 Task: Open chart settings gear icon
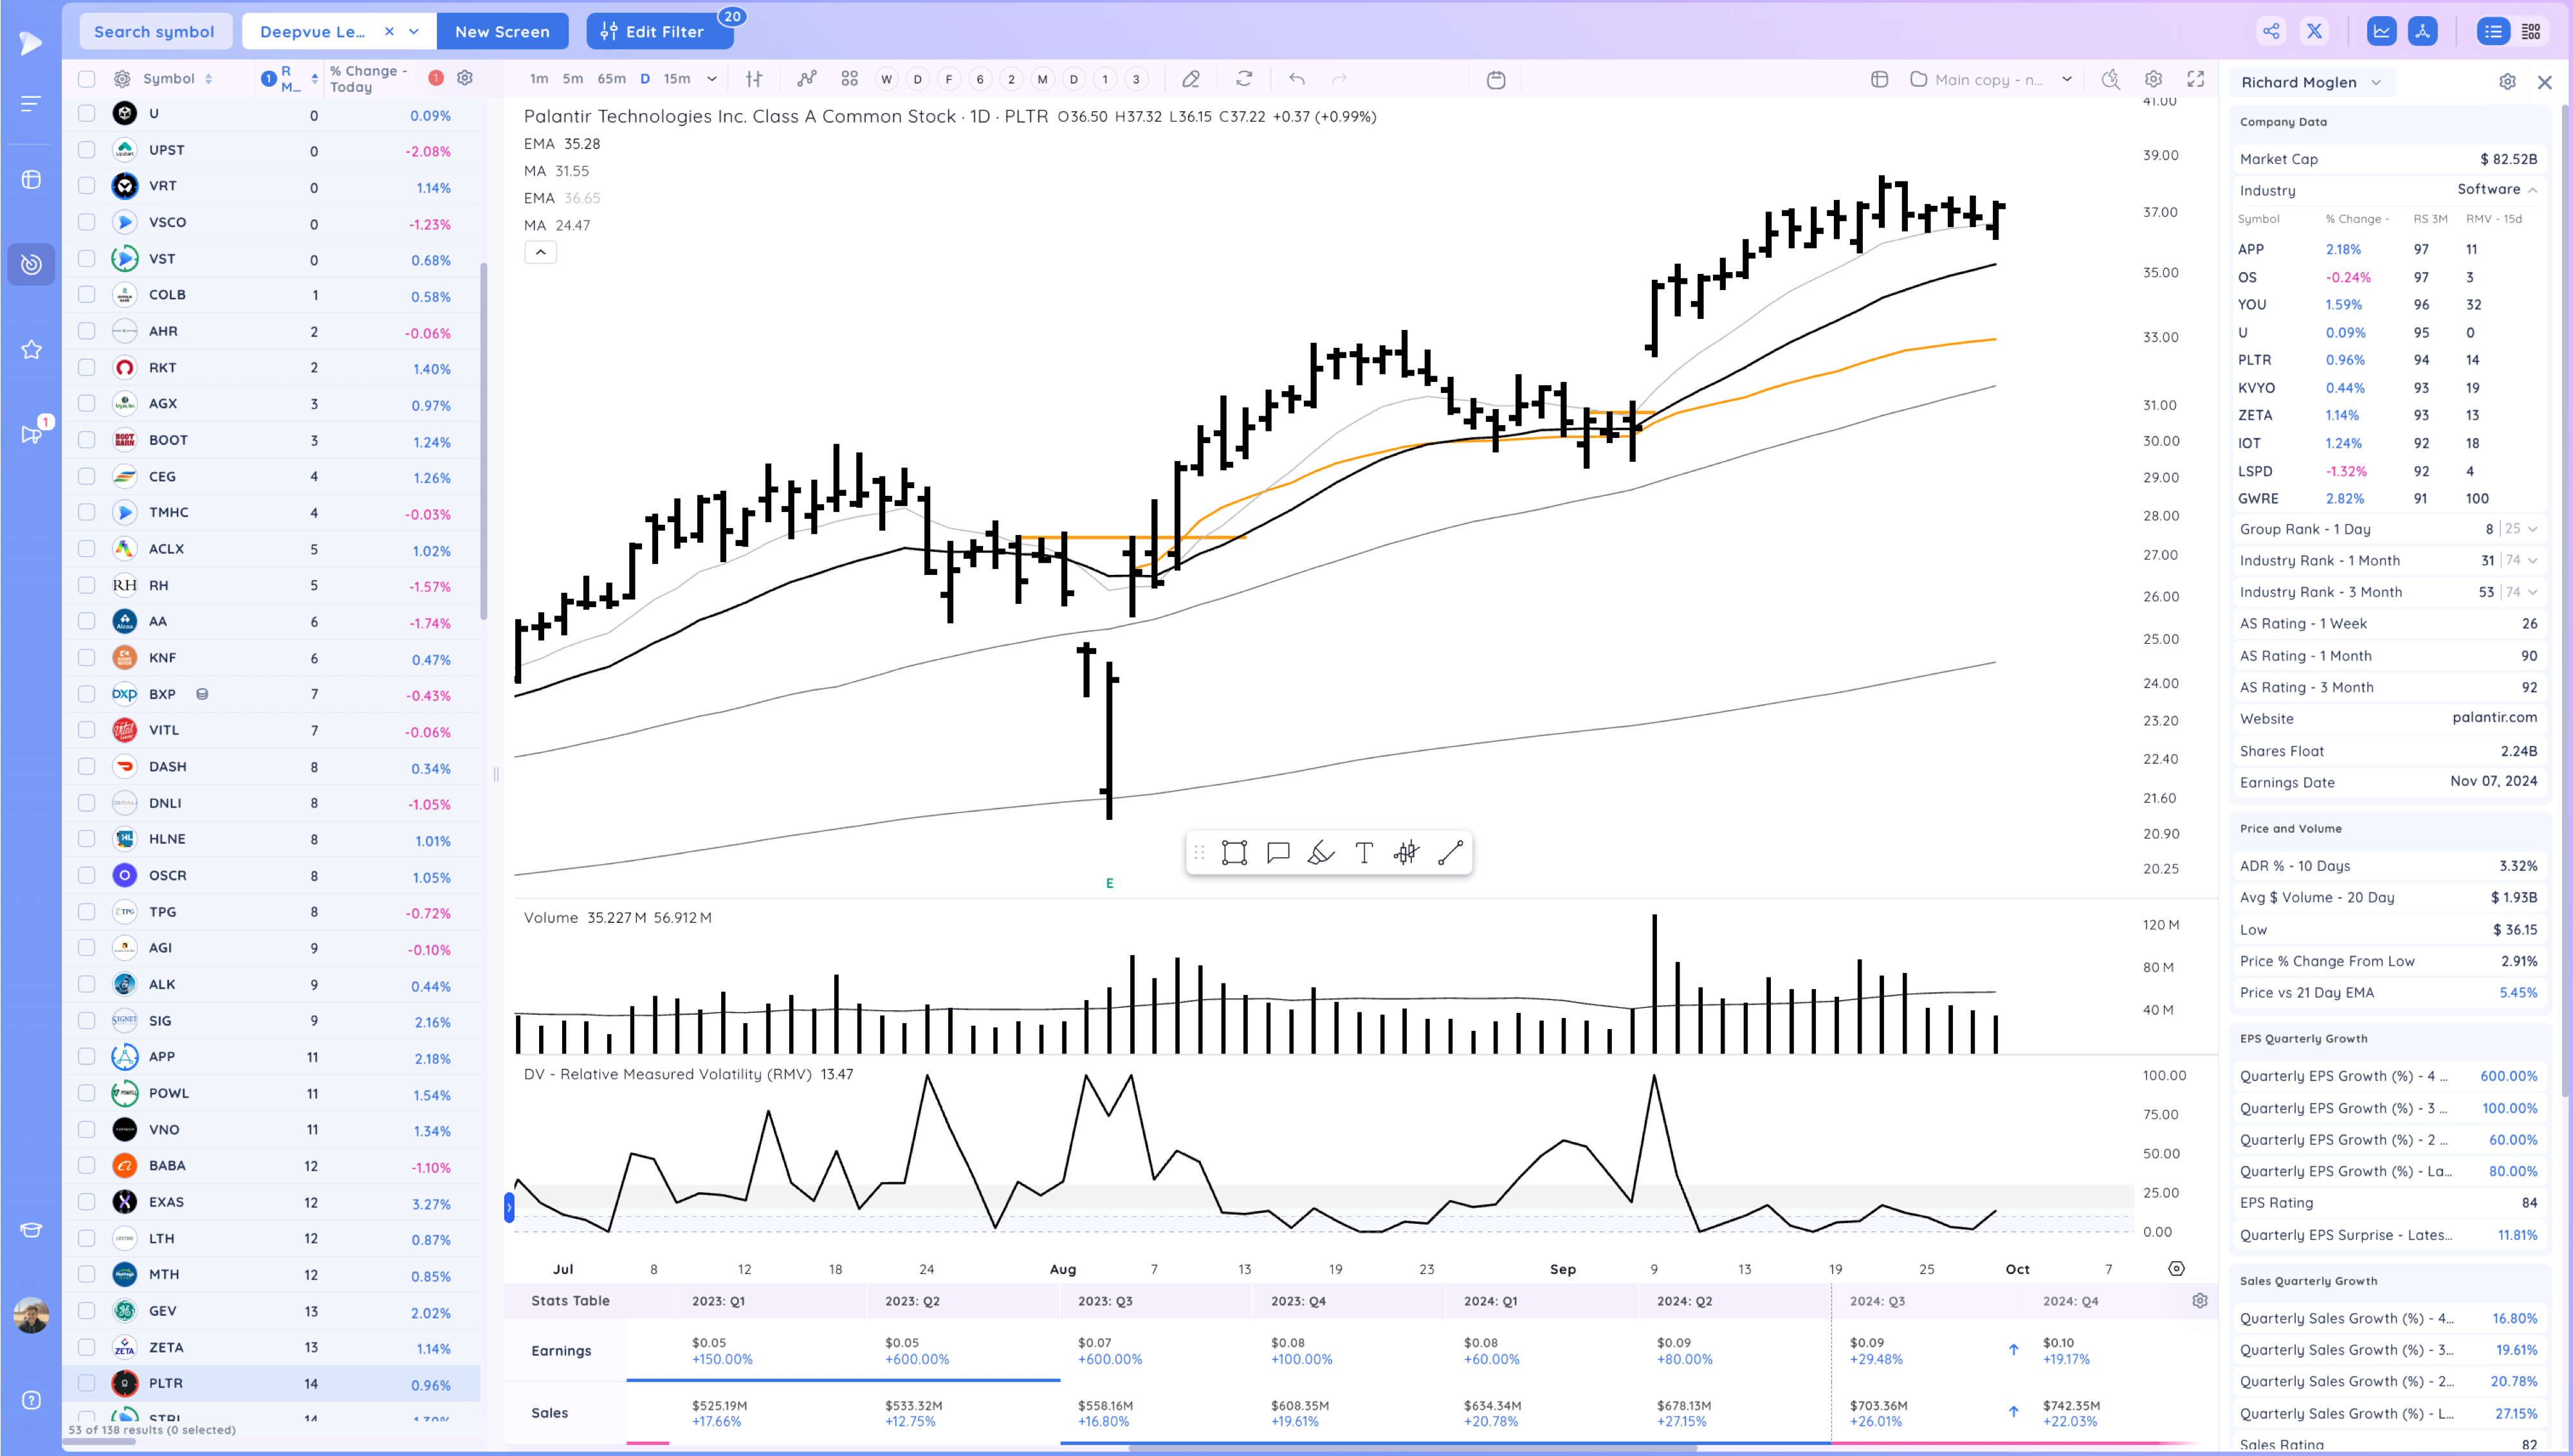point(2153,79)
